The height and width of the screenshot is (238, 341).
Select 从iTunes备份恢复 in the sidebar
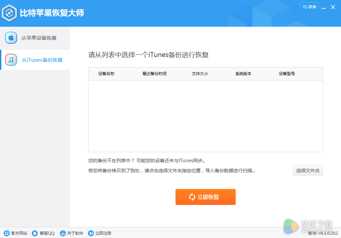pos(35,60)
